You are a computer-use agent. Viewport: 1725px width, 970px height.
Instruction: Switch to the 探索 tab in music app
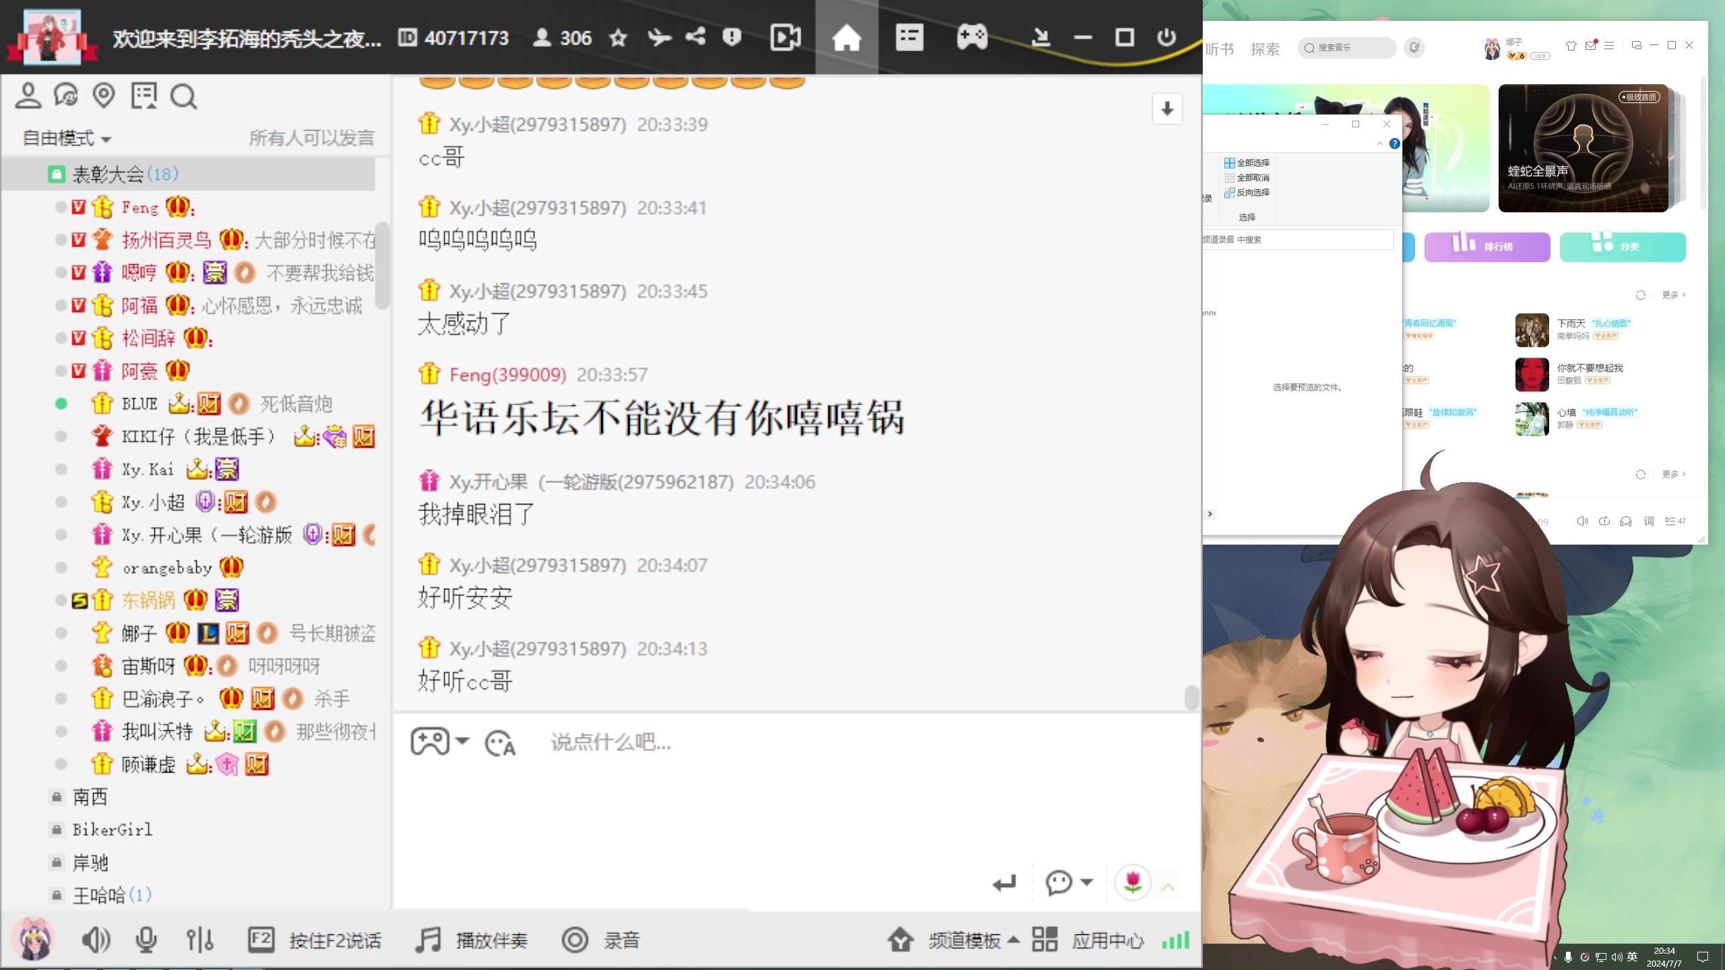coord(1265,48)
